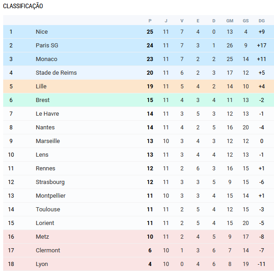
Task: Click the GM goals scored header
Action: [x=230, y=21]
